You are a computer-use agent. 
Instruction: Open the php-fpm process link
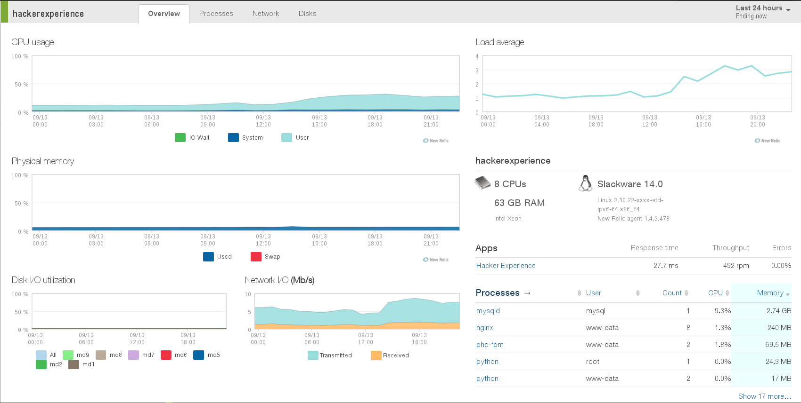tap(490, 345)
